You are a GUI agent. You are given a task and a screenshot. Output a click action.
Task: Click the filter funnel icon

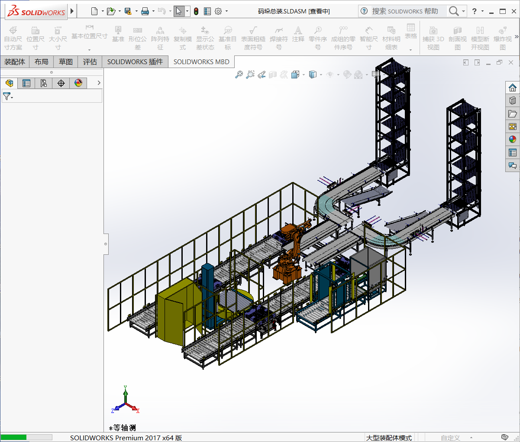click(x=6, y=96)
